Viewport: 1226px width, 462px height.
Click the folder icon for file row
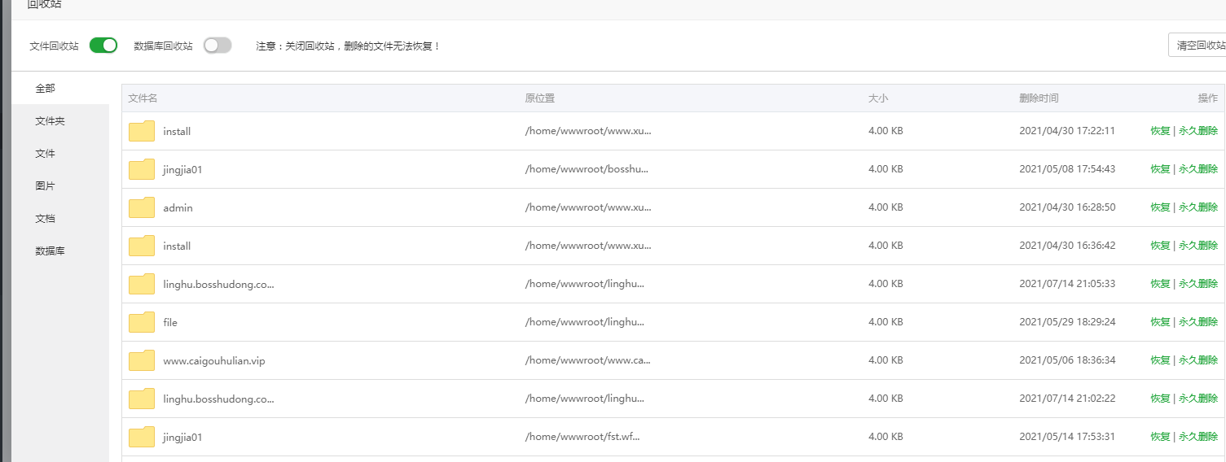[142, 322]
